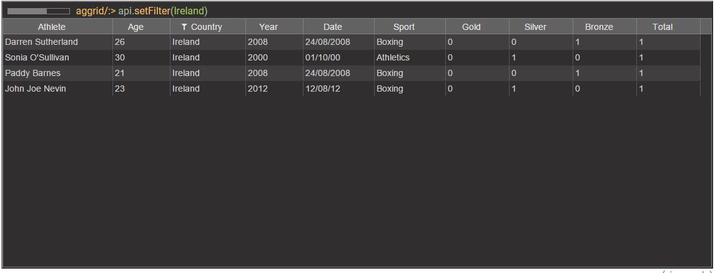Image resolution: width=715 pixels, height=273 pixels.
Task: Click the Total column header
Action: (663, 27)
